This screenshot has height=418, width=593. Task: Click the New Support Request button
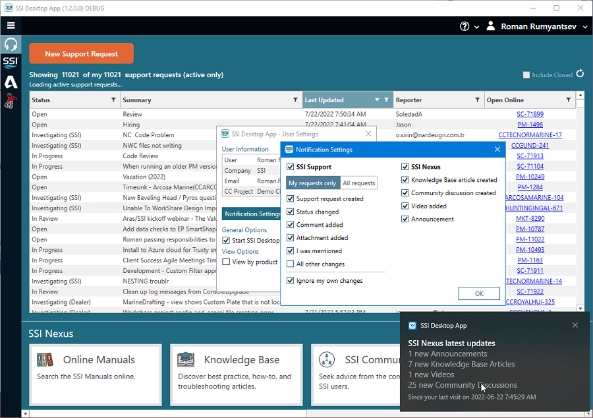click(81, 53)
